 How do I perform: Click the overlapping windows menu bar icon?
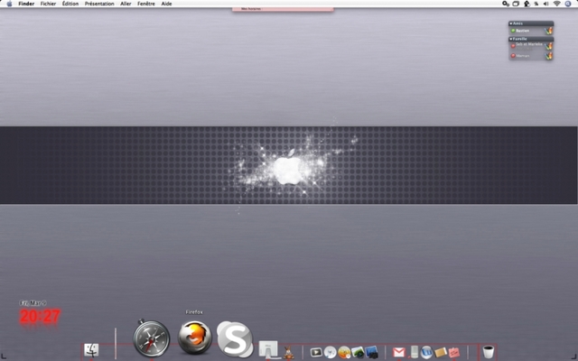coord(516,4)
